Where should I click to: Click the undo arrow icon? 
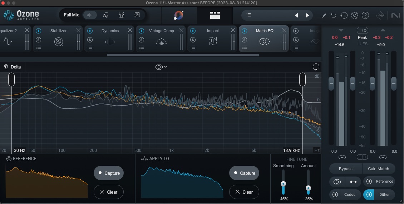point(334,15)
